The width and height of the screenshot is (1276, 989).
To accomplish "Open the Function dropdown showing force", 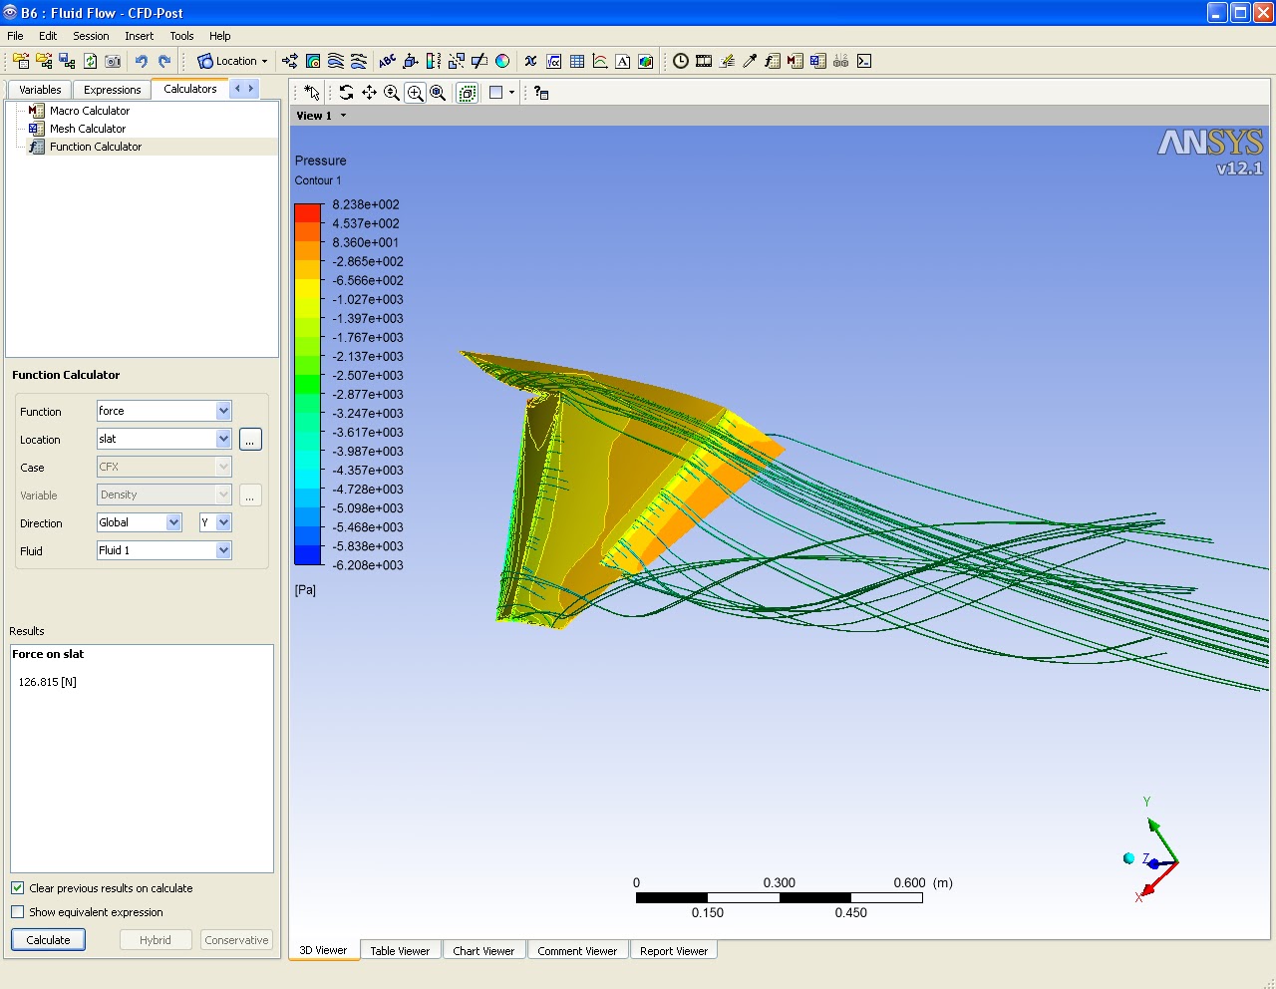I will (164, 411).
